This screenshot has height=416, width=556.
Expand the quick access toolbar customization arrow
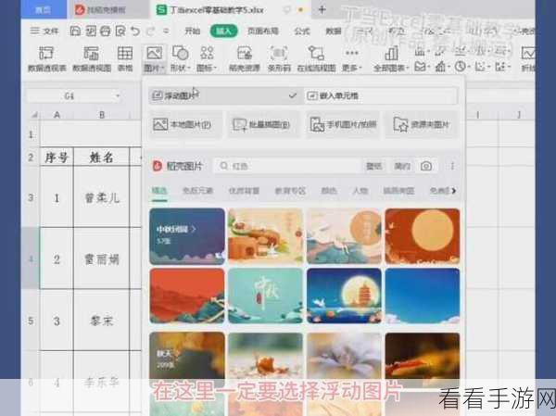click(x=166, y=32)
